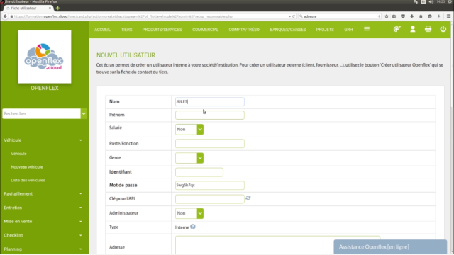Open the theme palette icon in header
454x255 pixels.
[x=397, y=29]
